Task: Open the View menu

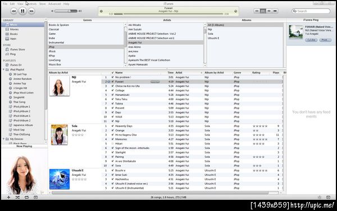Action: point(20,4)
